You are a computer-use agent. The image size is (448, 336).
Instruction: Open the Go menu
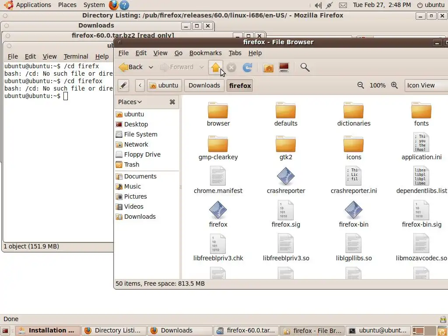(x=178, y=53)
